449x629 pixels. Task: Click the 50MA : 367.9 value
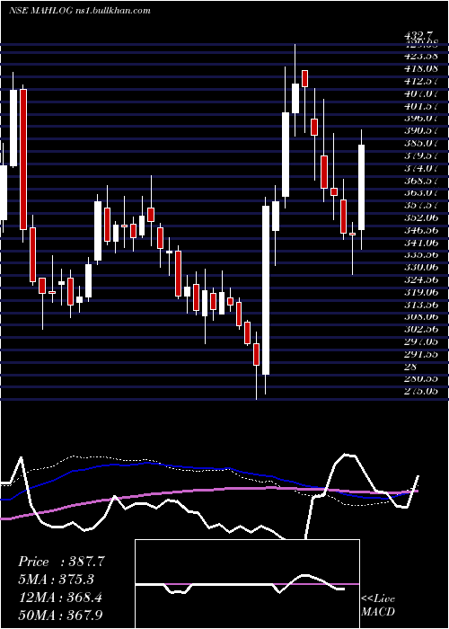pyautogui.click(x=62, y=616)
